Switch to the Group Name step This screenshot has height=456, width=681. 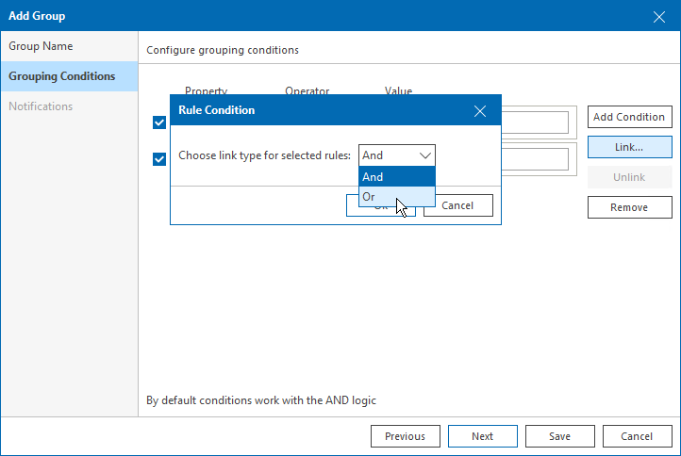coord(69,46)
